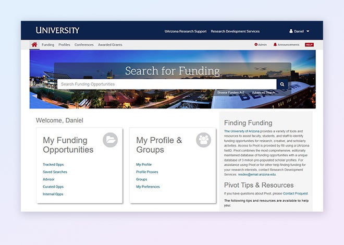
Task: Click the red Help badge
Action: click(x=309, y=45)
